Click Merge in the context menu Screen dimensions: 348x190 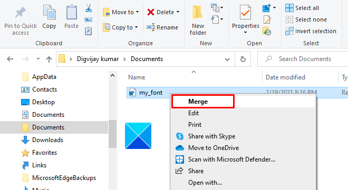[198, 102]
